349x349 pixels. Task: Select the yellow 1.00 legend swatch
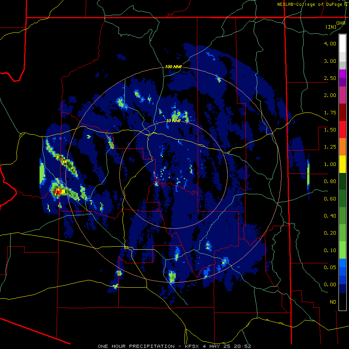(x=342, y=164)
